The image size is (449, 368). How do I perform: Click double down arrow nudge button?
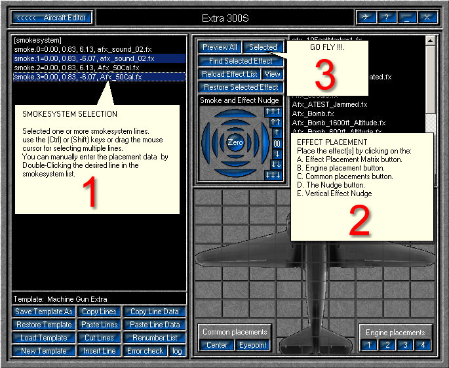[276, 165]
